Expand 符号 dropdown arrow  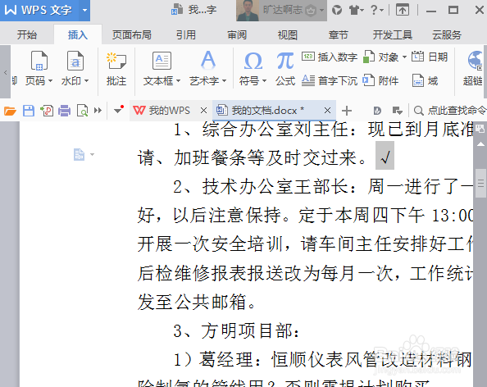tap(264, 81)
